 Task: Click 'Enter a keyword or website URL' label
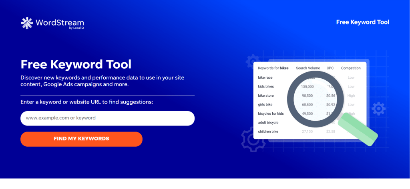(x=86, y=102)
